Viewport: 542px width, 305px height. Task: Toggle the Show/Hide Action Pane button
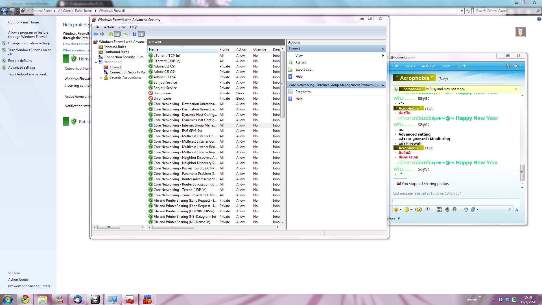click(141, 34)
